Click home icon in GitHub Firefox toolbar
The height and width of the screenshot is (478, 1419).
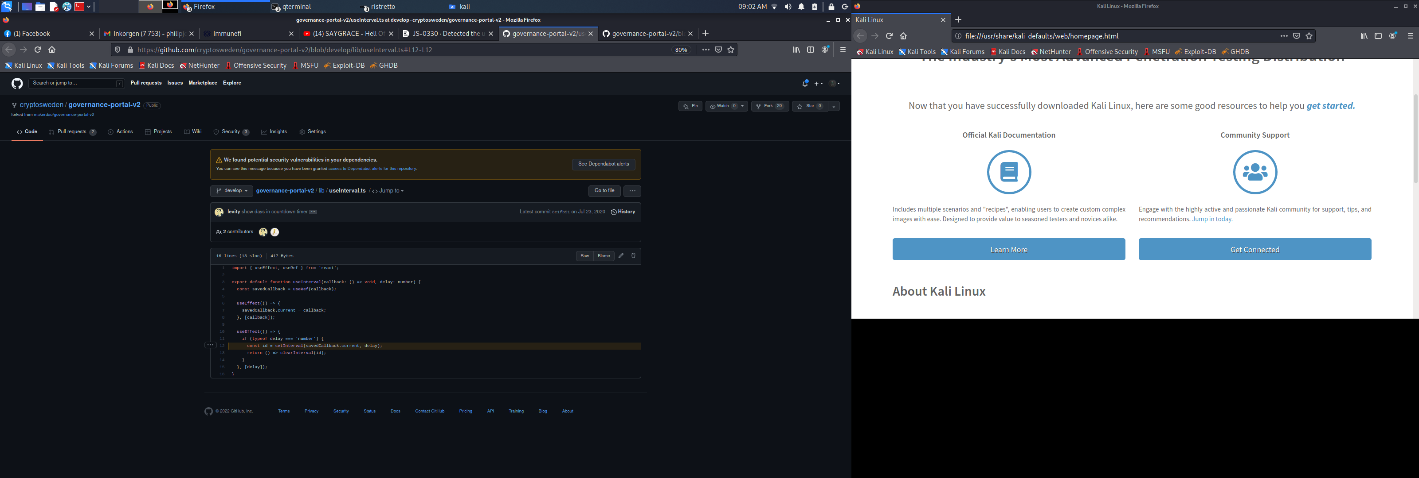(x=52, y=50)
